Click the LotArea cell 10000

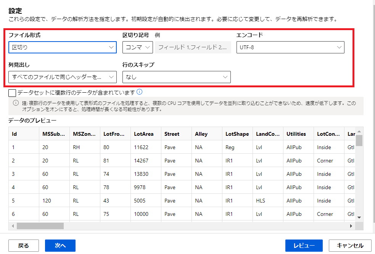click(x=146, y=214)
